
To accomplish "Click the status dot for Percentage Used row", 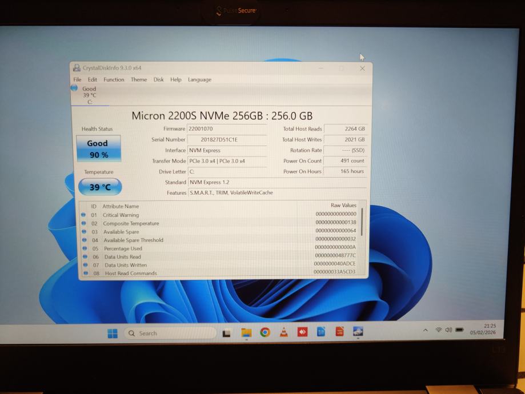I will [85, 248].
